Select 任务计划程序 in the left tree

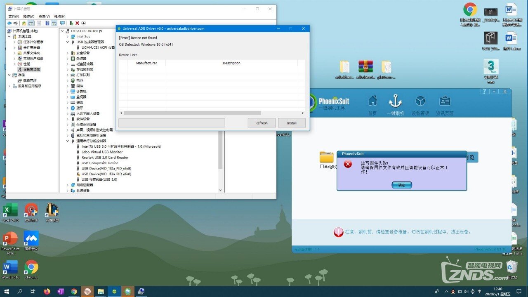pyautogui.click(x=33, y=42)
